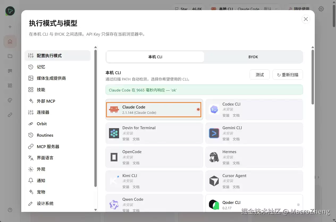This screenshot has width=336, height=222.
Task: Click 安装 link under Devin for Terminal
Action: tap(126, 139)
